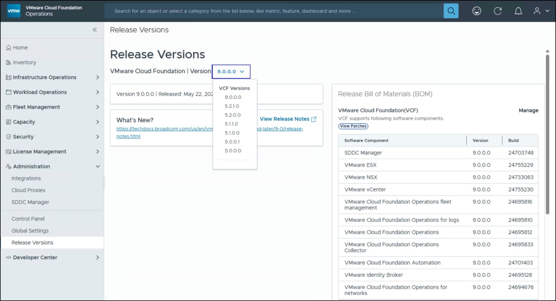This screenshot has width=556, height=301.
Task: Click View Release Notes link
Action: pos(285,119)
